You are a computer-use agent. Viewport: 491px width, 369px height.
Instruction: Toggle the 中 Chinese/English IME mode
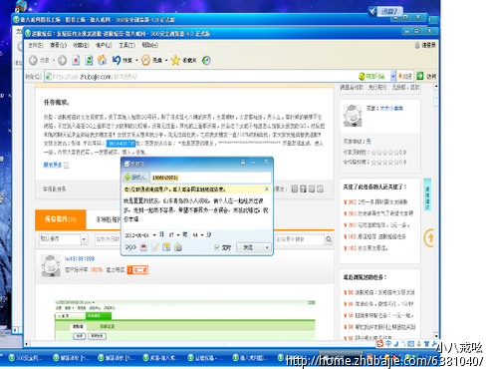[x=388, y=344]
